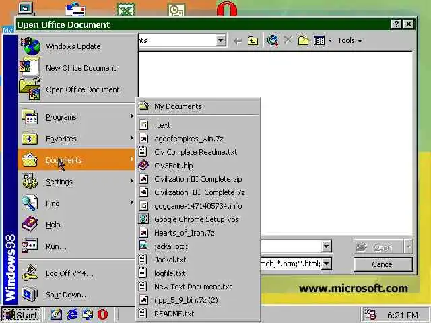Click the arrow beside the Open button
This screenshot has height=323, width=431.
(x=409, y=246)
